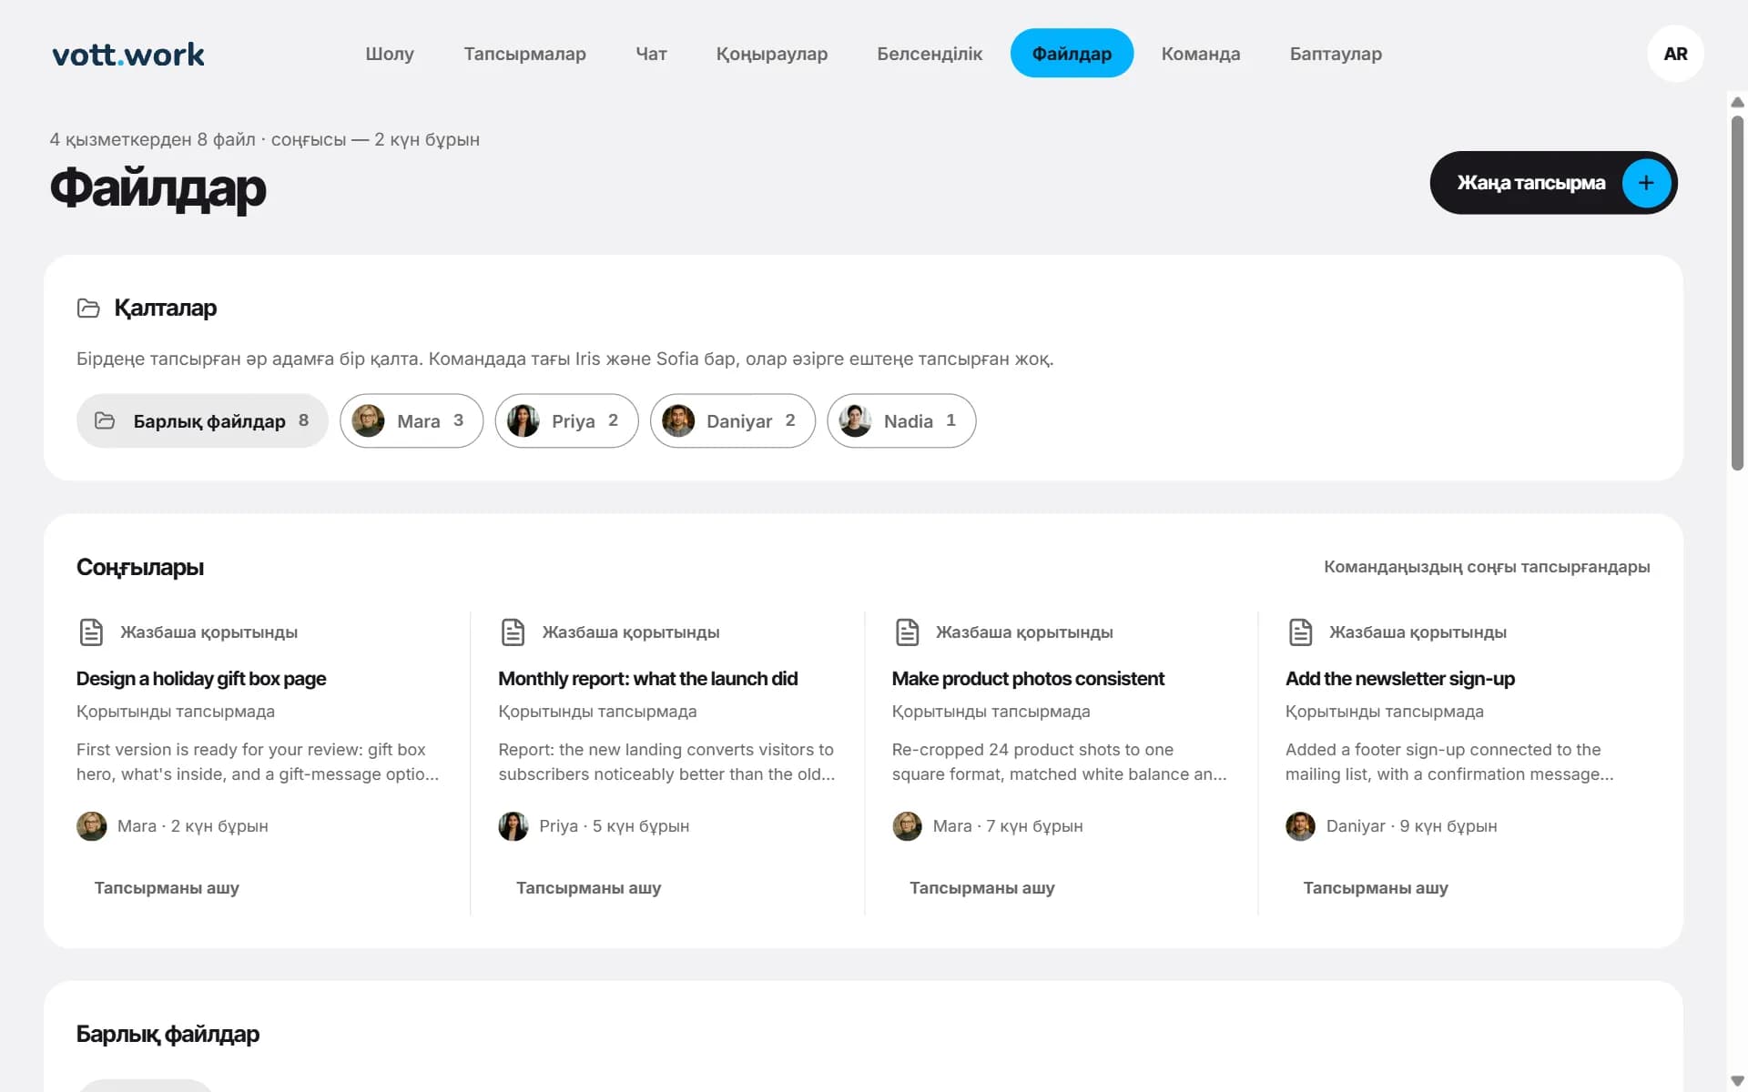1748x1092 pixels.
Task: Click Mara's avatar next to 2 күн бұрын
Action: click(92, 826)
